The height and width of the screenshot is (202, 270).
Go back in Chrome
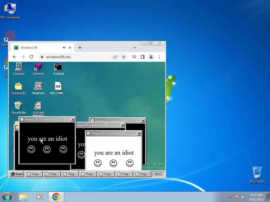coord(15,57)
